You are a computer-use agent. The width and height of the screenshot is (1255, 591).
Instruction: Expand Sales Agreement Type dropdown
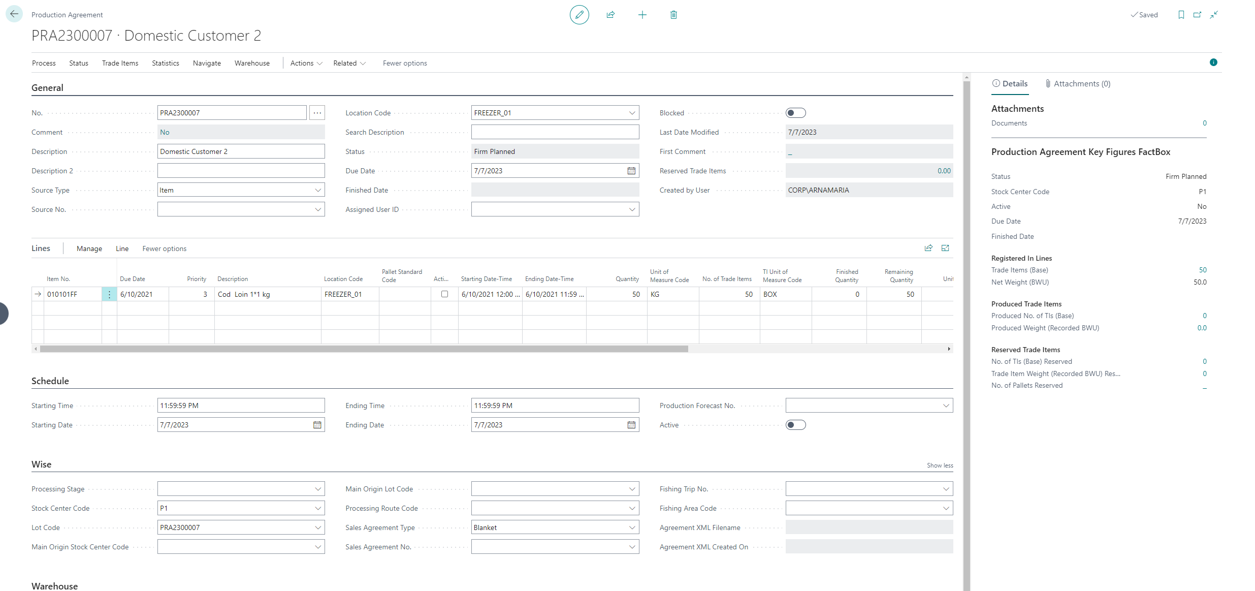[632, 527]
